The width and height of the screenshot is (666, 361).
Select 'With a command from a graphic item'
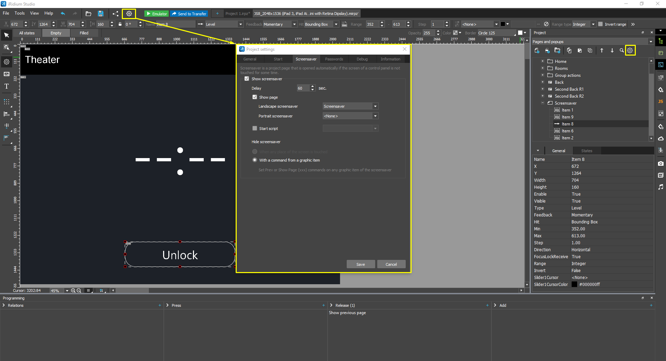(255, 160)
